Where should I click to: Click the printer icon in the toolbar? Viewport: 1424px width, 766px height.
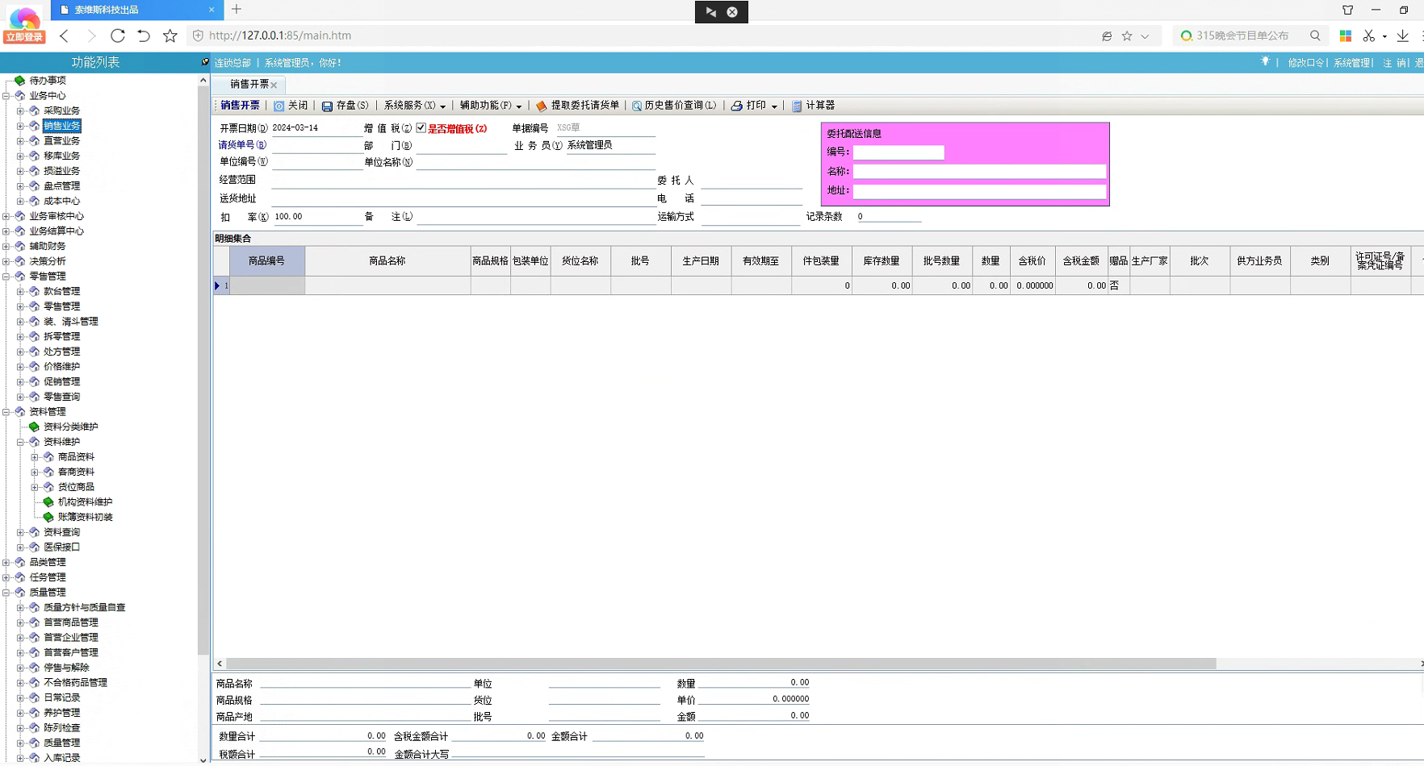tap(736, 106)
